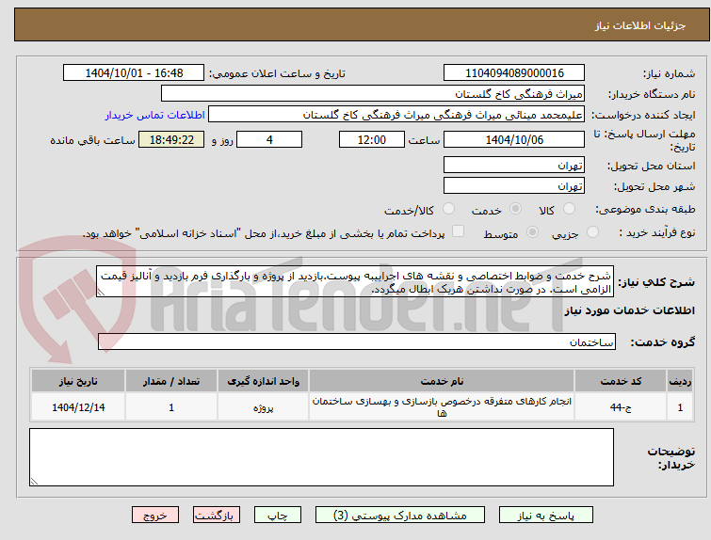Click the واحد اندازه گیری column header
This screenshot has height=540, width=711.
point(263,381)
